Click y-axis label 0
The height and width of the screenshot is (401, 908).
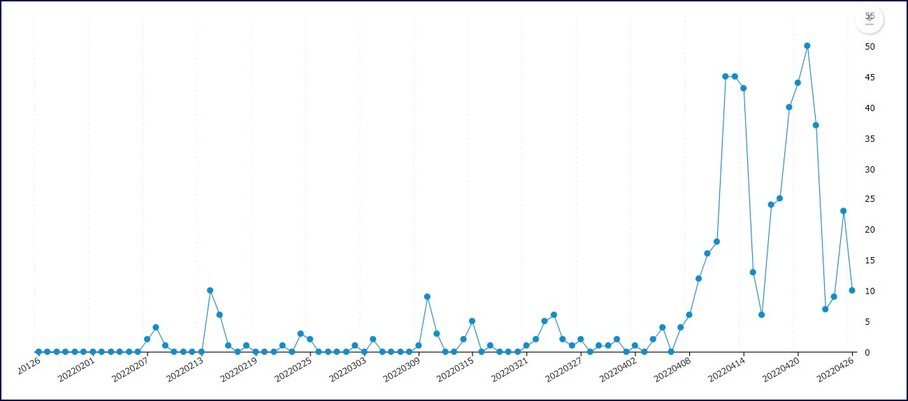[x=867, y=353]
